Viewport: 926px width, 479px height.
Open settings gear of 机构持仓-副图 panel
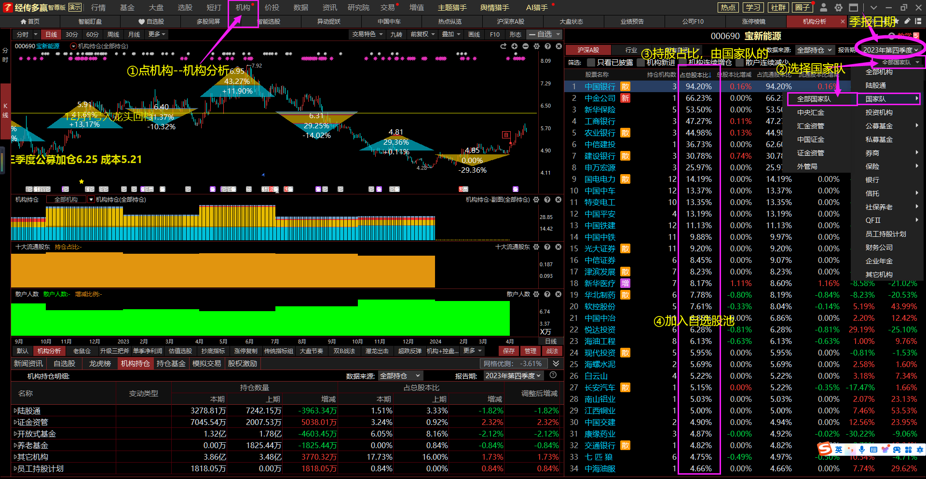click(x=536, y=200)
